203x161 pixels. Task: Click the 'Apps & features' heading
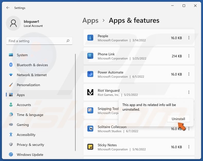point(134,21)
